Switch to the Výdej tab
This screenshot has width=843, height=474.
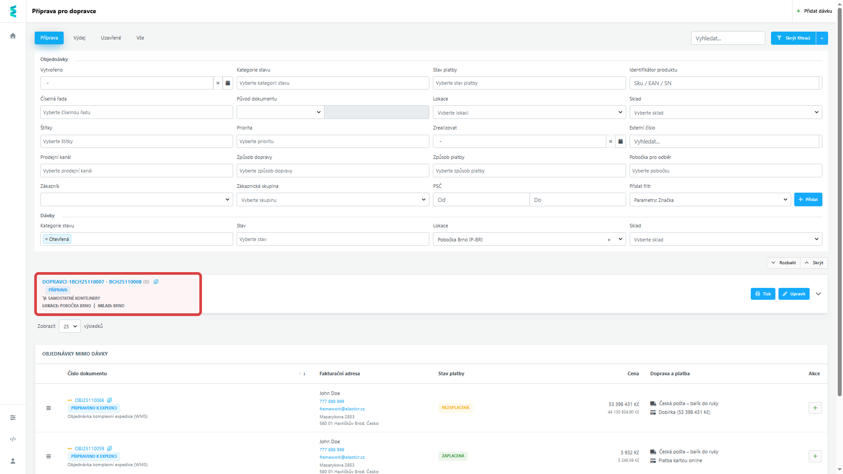point(79,38)
